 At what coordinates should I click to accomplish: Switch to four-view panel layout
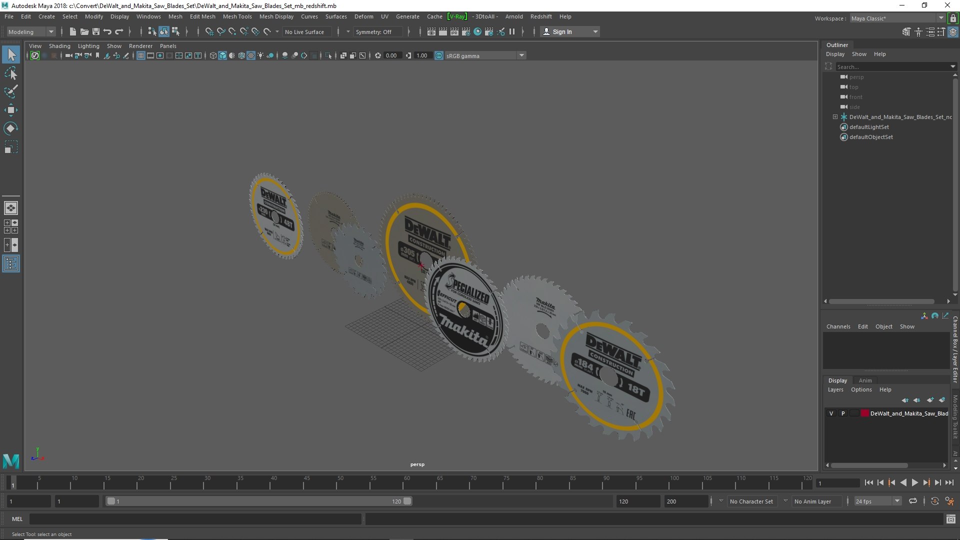click(x=11, y=226)
